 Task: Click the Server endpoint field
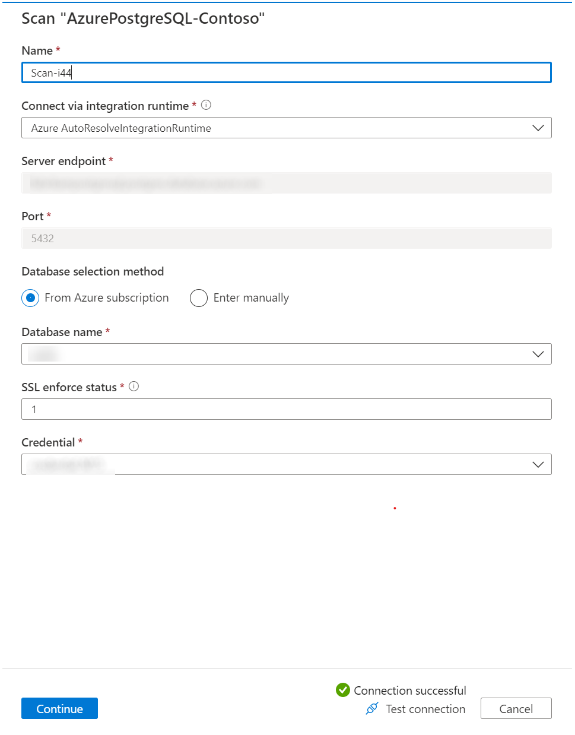(x=287, y=183)
